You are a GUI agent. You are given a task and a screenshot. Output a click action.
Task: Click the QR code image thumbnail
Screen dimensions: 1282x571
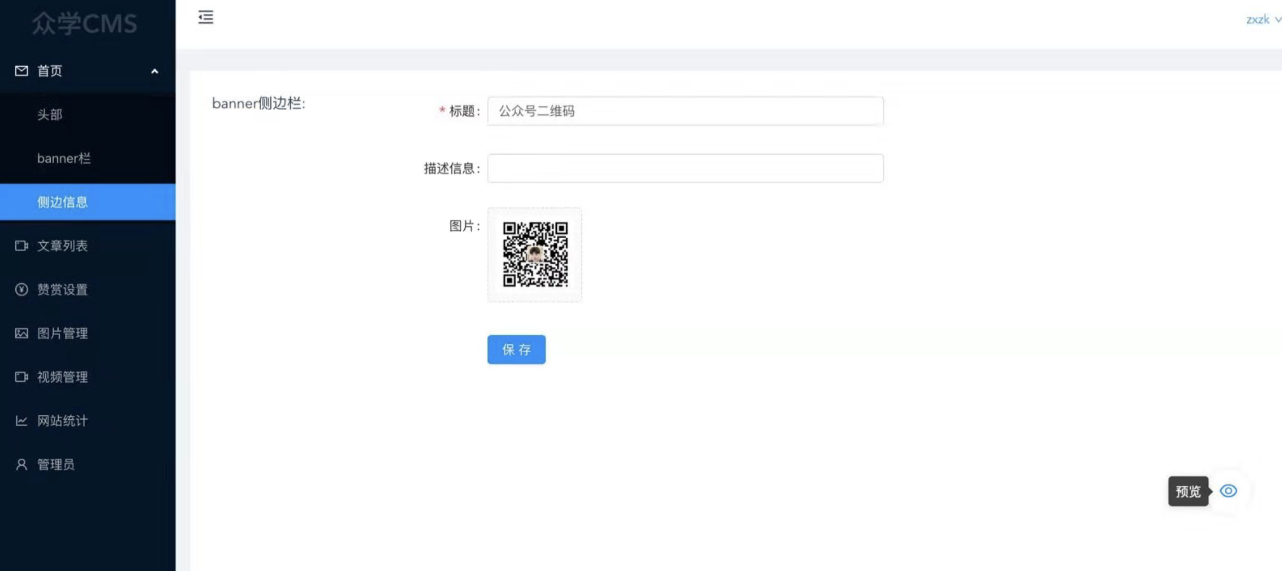pyautogui.click(x=534, y=254)
